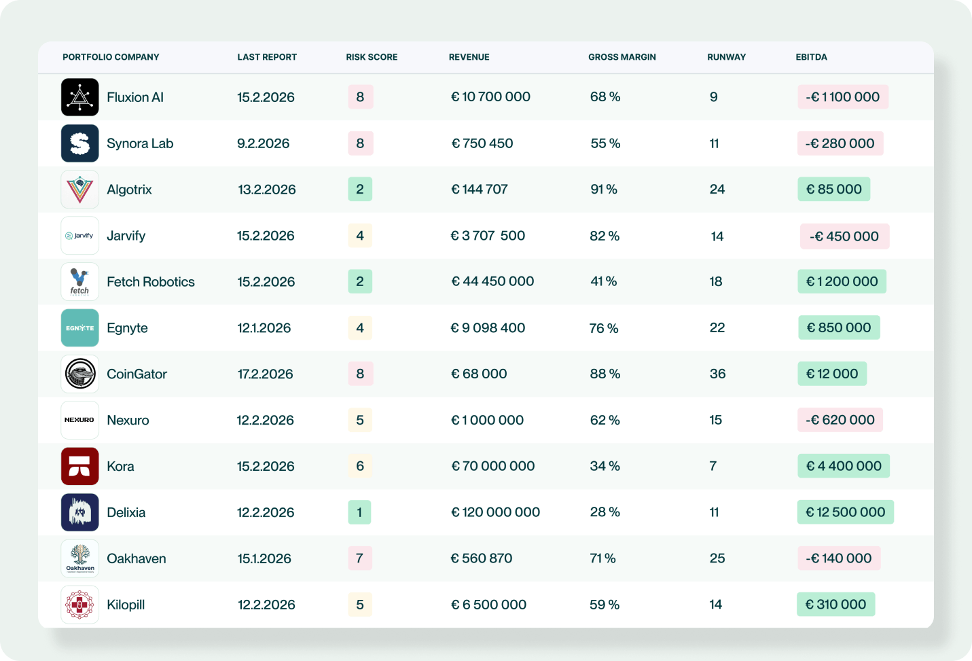Click EBITDA badge -€ 620 000

coord(840,420)
